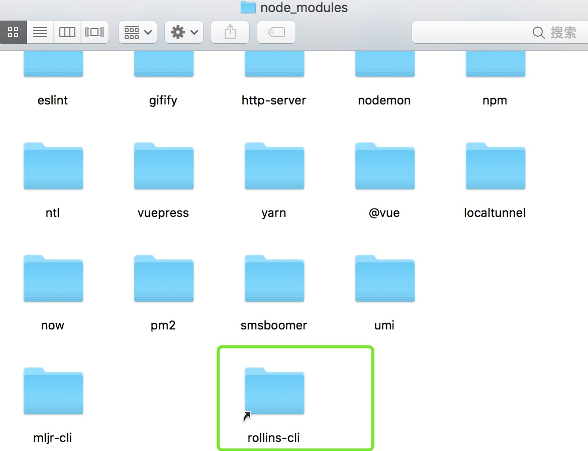Select the smsboomer folder icon
Image resolution: width=588 pixels, height=451 pixels.
coord(274,278)
